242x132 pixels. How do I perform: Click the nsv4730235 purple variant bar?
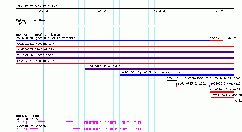(x=125, y=52)
